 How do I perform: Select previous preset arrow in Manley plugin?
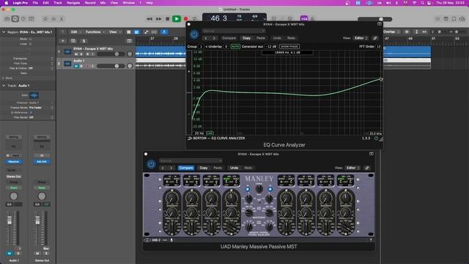pyautogui.click(x=163, y=168)
